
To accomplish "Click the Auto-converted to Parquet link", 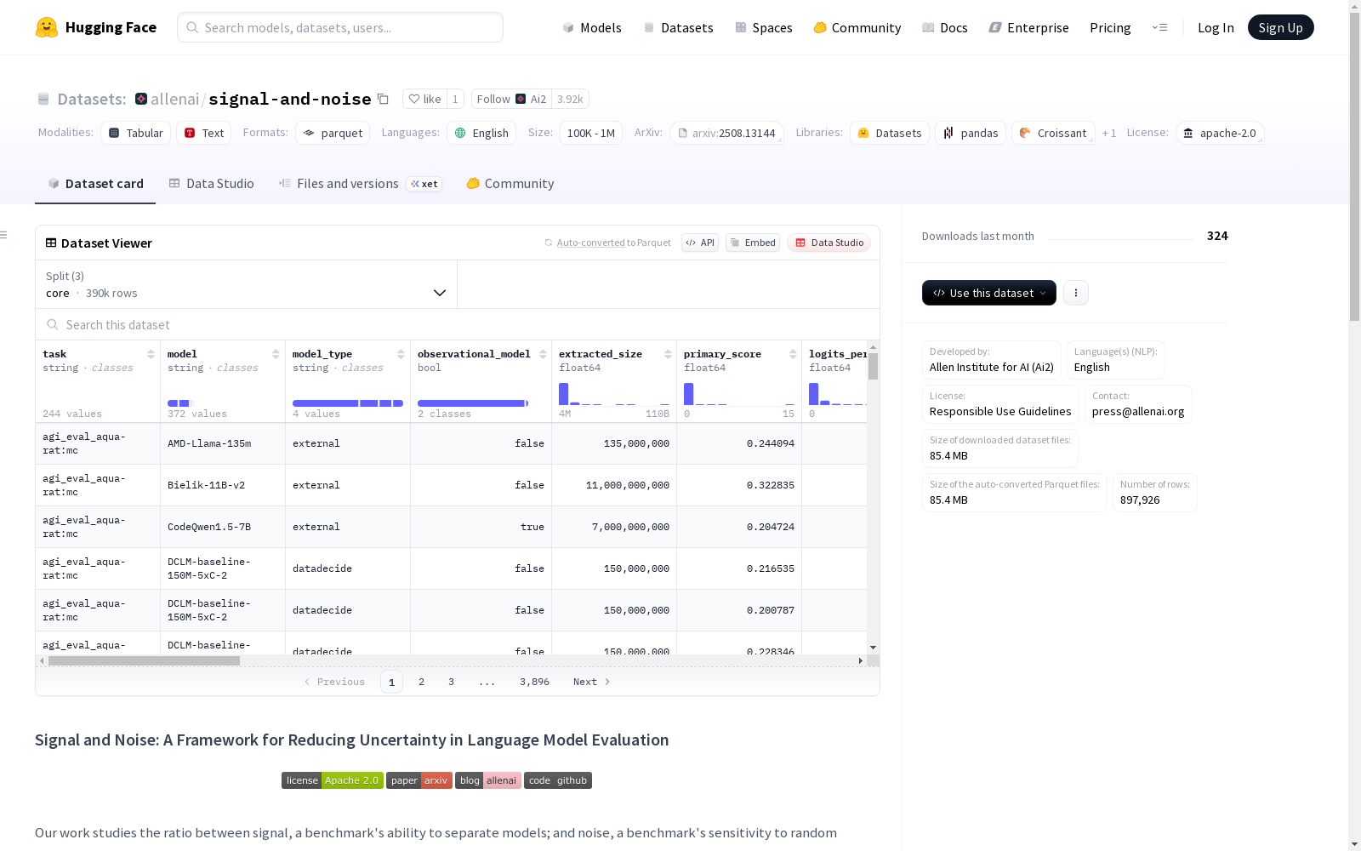I will pyautogui.click(x=613, y=243).
